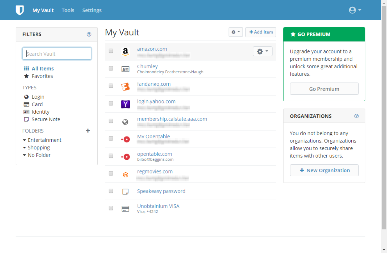387x253 pixels.
Task: Open the amazon.com row gear dropdown
Action: coord(262,51)
